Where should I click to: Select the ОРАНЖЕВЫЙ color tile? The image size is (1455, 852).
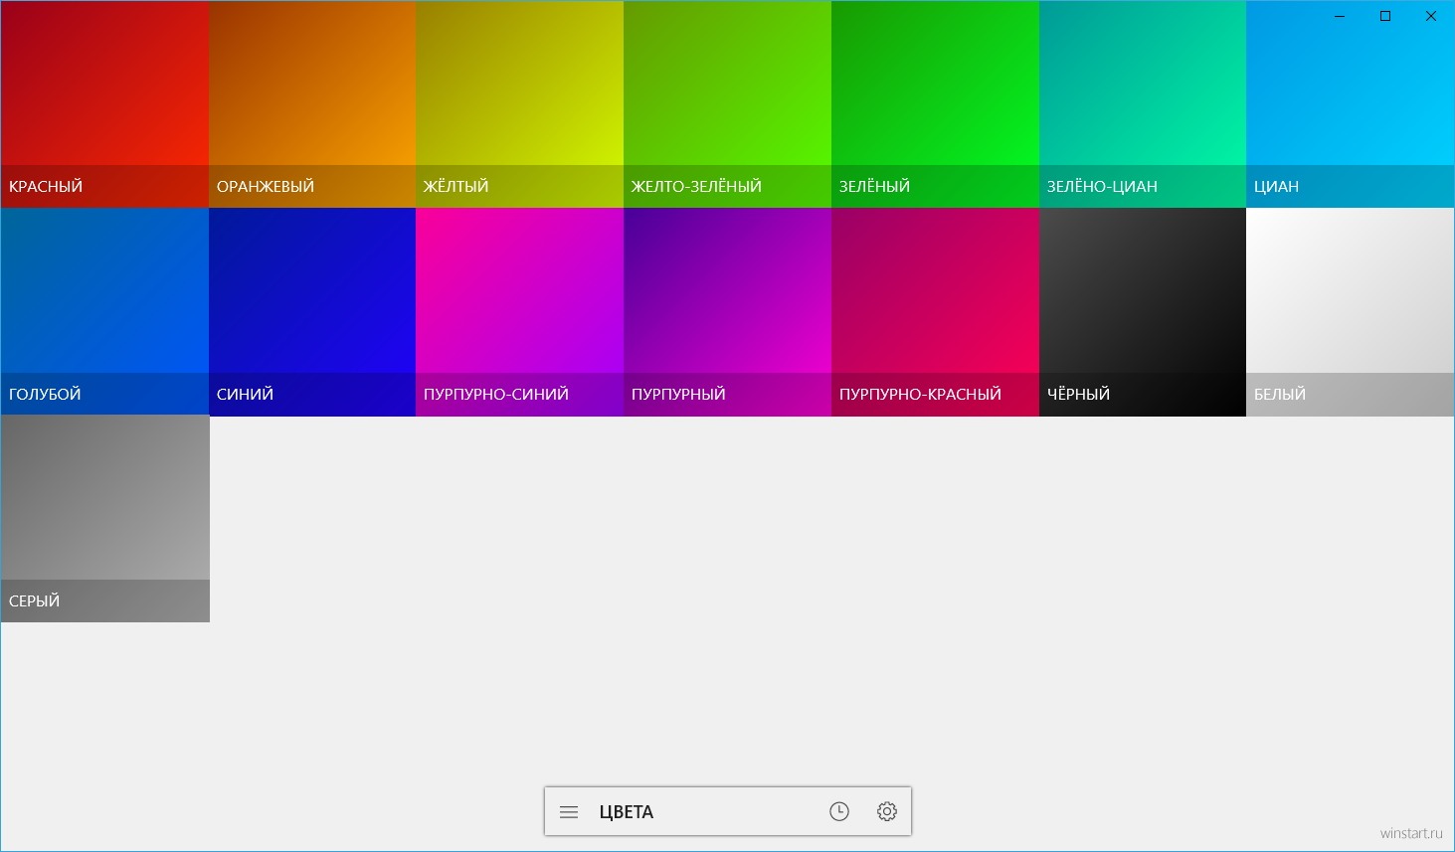pyautogui.click(x=312, y=104)
